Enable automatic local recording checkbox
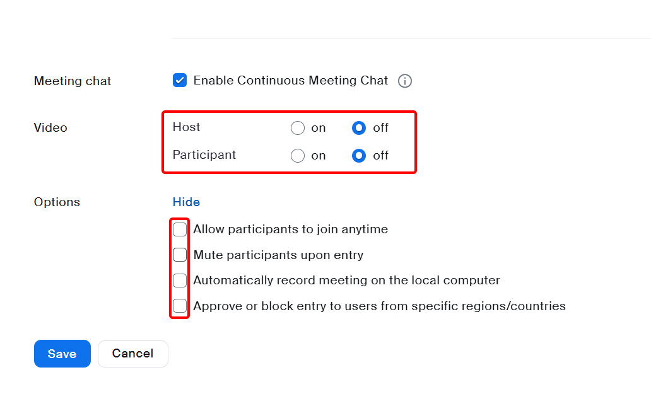The height and width of the screenshot is (394, 651). point(180,280)
